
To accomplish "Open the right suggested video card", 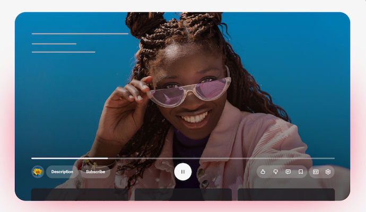I will (286, 195).
